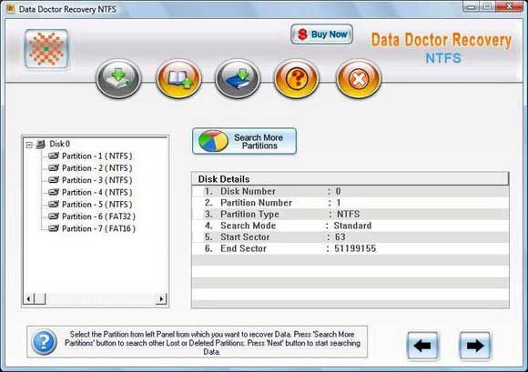This screenshot has height=372, width=528.
Task: Select Partition - 3 (NTFS)
Action: coord(97,180)
